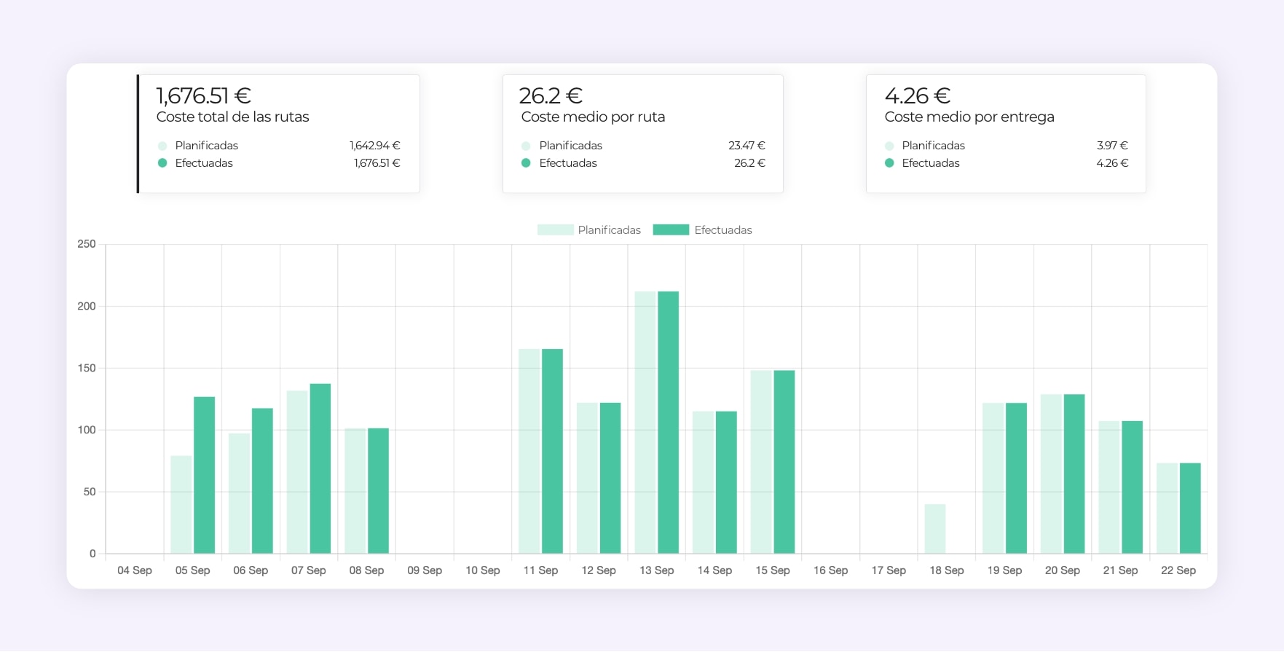Click the Planificadas dot in the cost per delivery card
The image size is (1284, 652).
coord(889,146)
